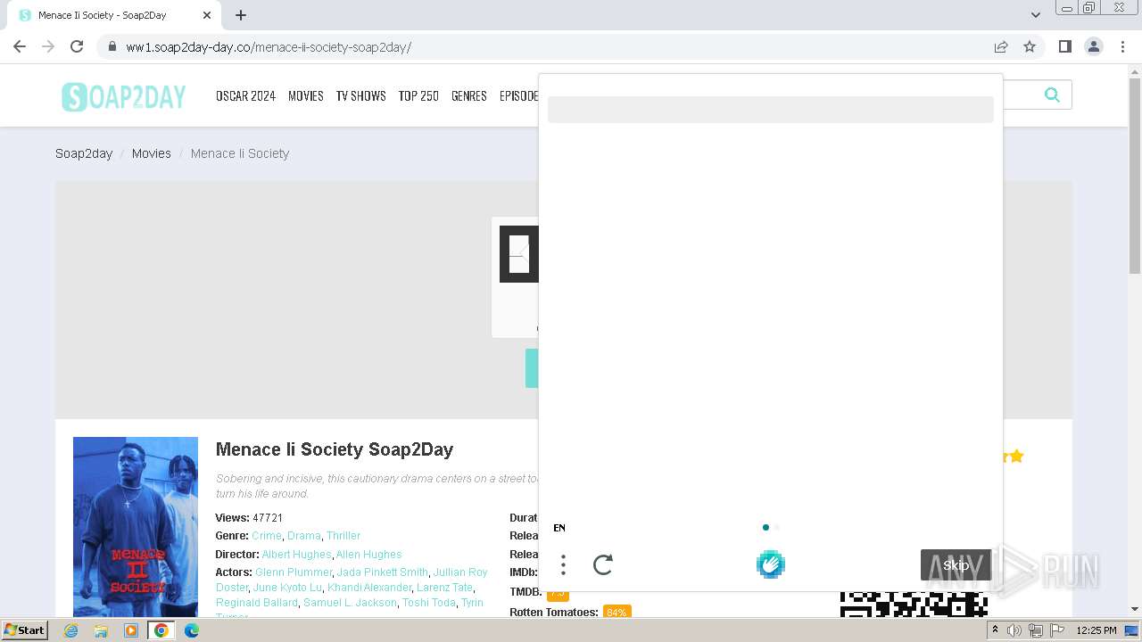Open File Explorer from taskbar

click(x=101, y=630)
